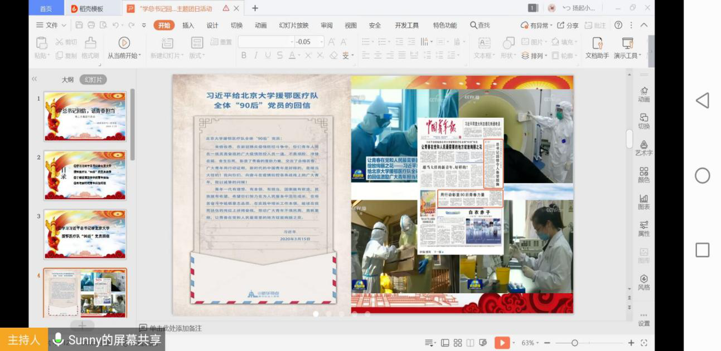Open the 插入 ribbon tab

click(188, 26)
